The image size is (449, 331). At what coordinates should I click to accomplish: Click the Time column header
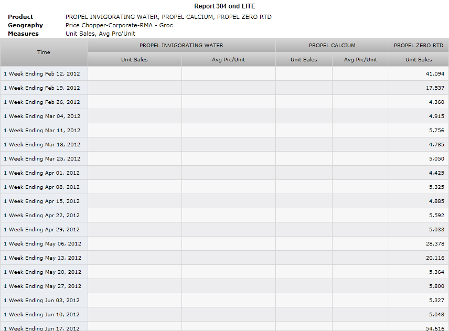click(44, 52)
